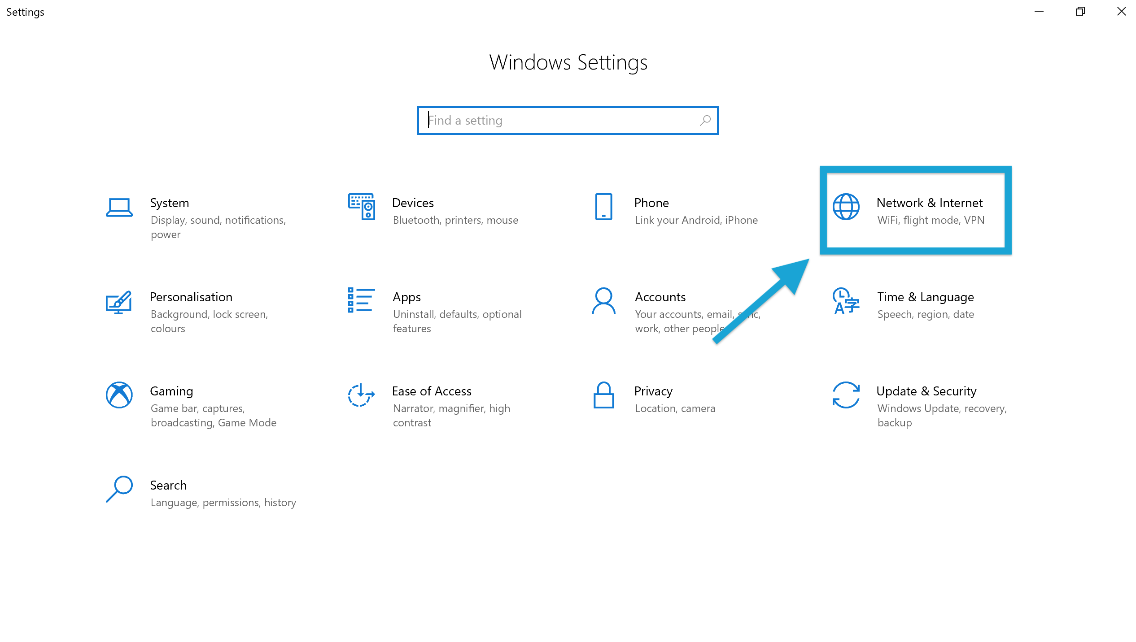Open the Personalisation heading

tap(191, 297)
